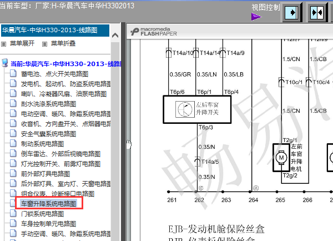Click wire label 0.35/GR
This screenshot has width=333, height=241.
pos(180,74)
